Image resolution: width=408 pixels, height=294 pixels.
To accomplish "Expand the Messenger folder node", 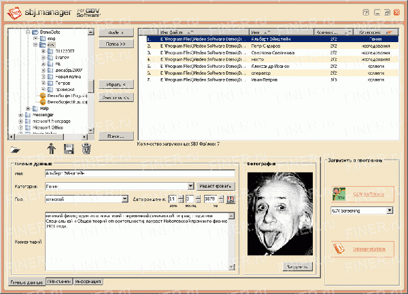I will (20, 115).
